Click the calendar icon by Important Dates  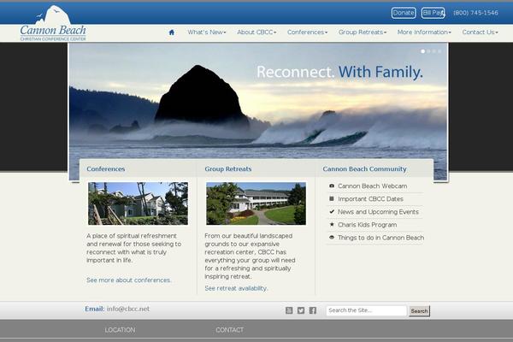332,198
